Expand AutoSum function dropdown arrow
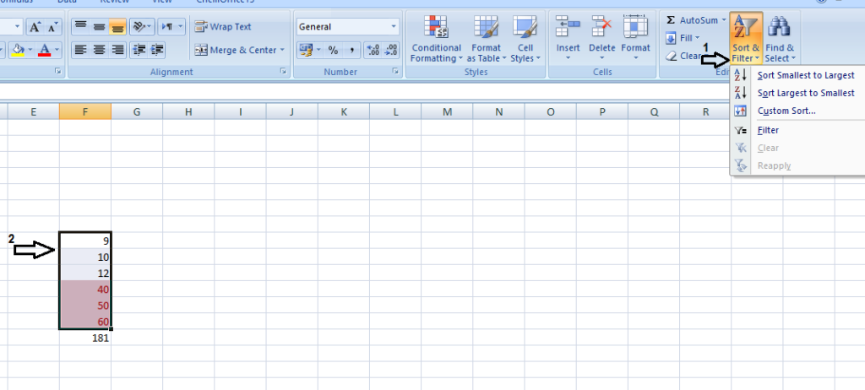Viewport: 865px width, 390px height. pos(724,20)
